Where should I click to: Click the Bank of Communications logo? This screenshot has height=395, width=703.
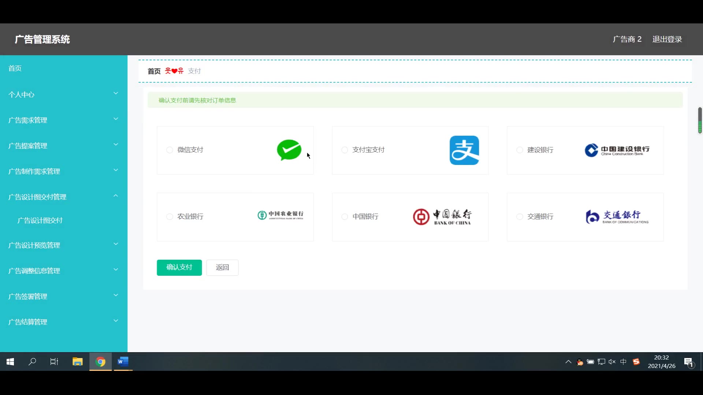pos(617,217)
